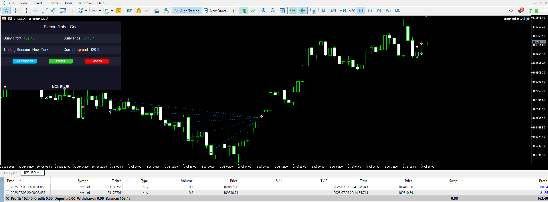Expand the shapes objects dropdown arrow

[x=86, y=11]
